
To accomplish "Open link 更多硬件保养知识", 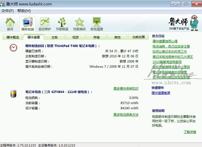I will [x=126, y=88].
